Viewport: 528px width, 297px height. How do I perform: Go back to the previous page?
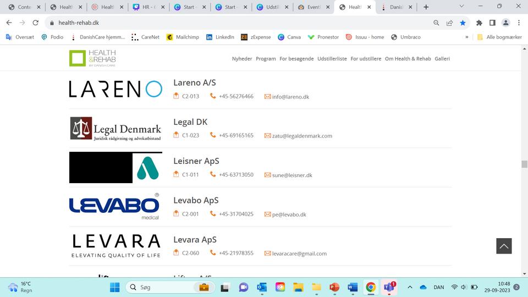pyautogui.click(x=9, y=23)
